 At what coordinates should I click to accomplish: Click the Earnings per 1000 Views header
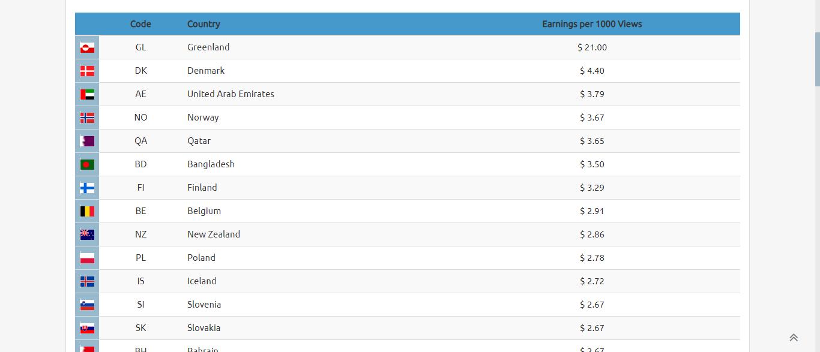point(591,24)
